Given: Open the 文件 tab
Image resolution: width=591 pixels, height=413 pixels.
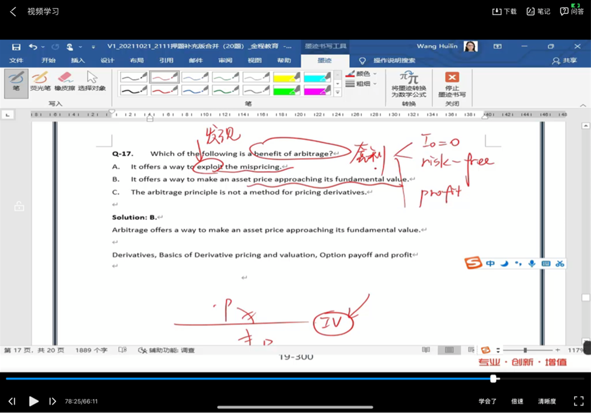Looking at the screenshot, I should click(16, 61).
